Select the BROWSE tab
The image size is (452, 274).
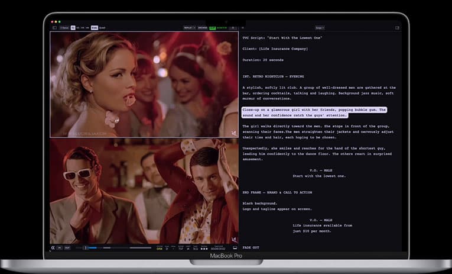pos(203,27)
